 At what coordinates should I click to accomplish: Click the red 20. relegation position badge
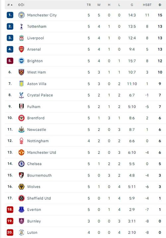click(10, 232)
